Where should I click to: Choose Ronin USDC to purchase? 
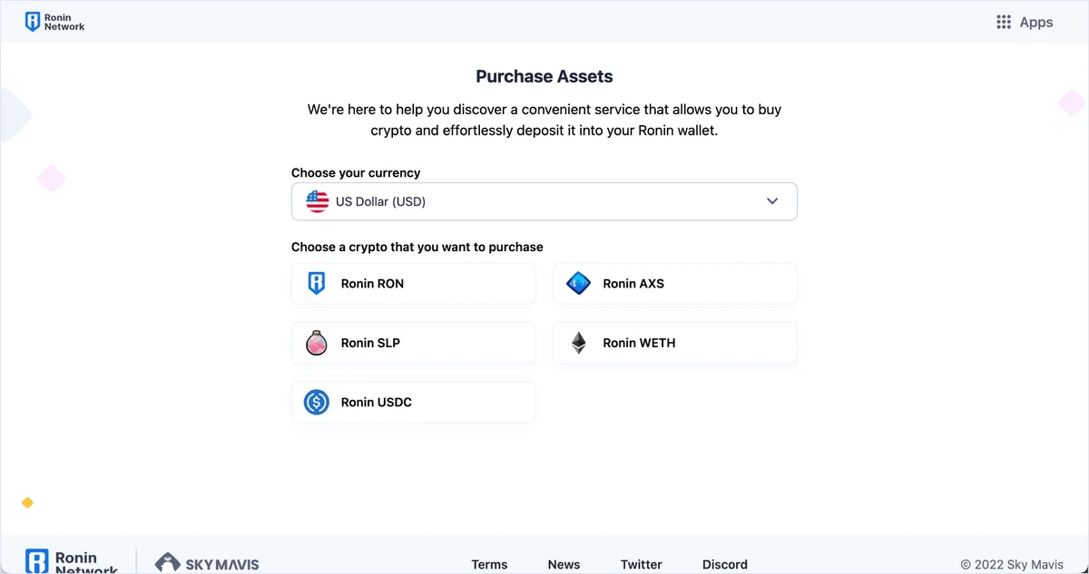tap(413, 402)
